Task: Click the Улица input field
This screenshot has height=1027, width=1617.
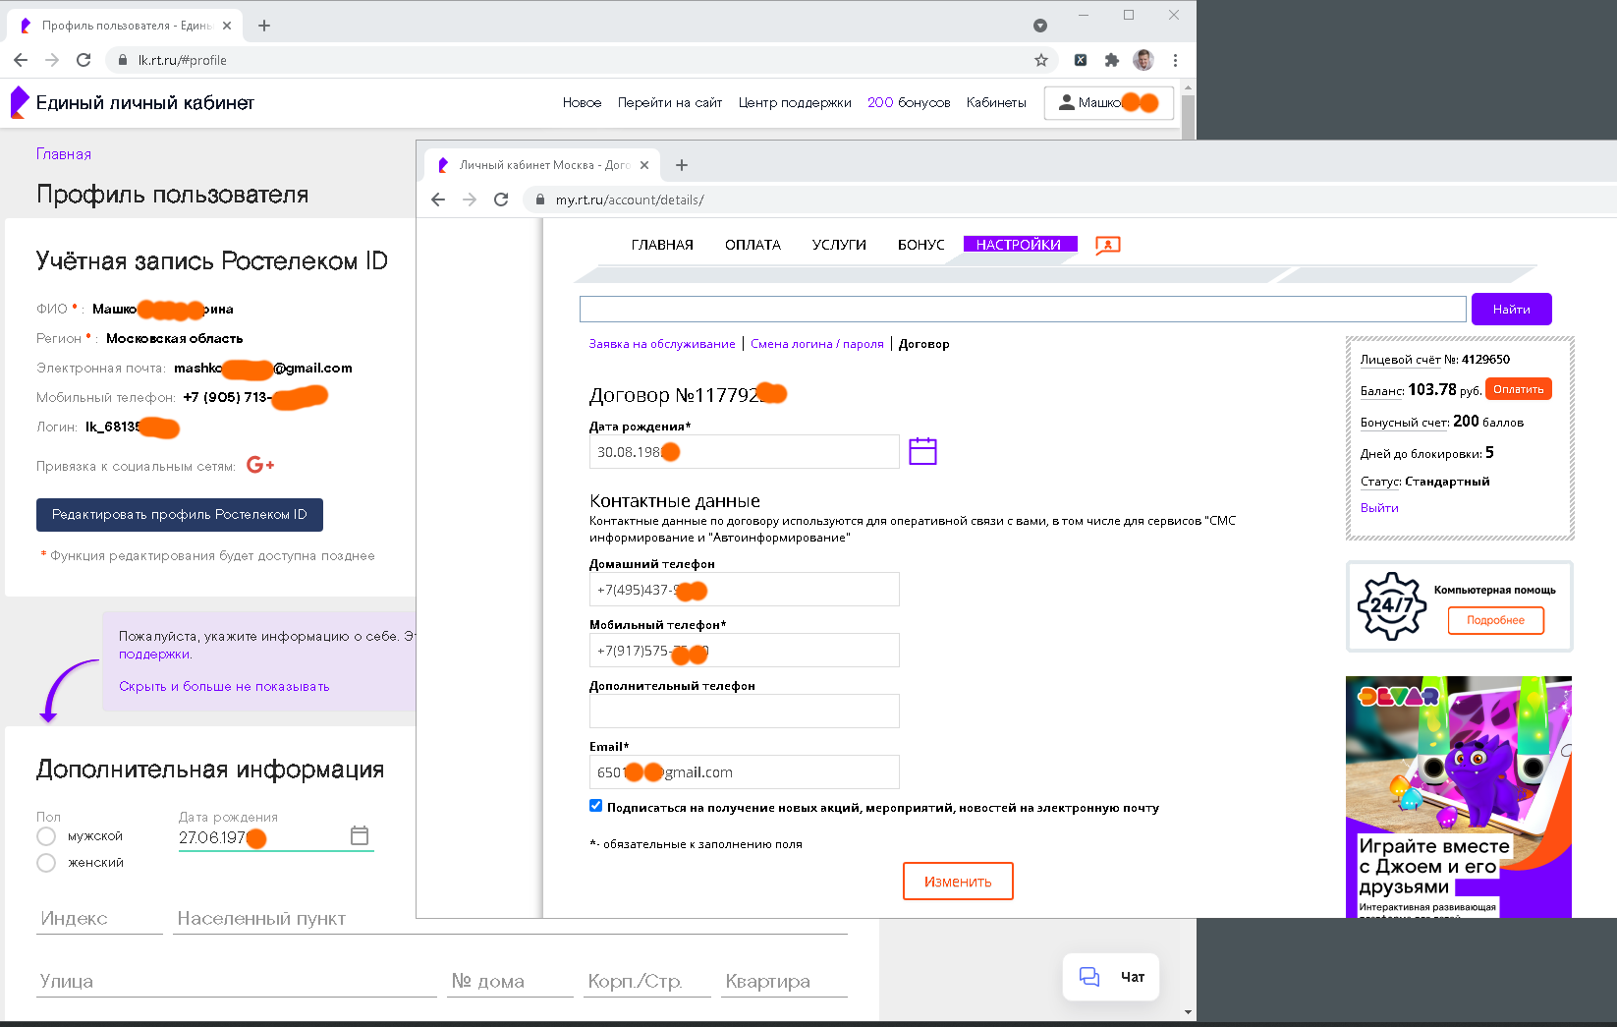Action: point(237,982)
